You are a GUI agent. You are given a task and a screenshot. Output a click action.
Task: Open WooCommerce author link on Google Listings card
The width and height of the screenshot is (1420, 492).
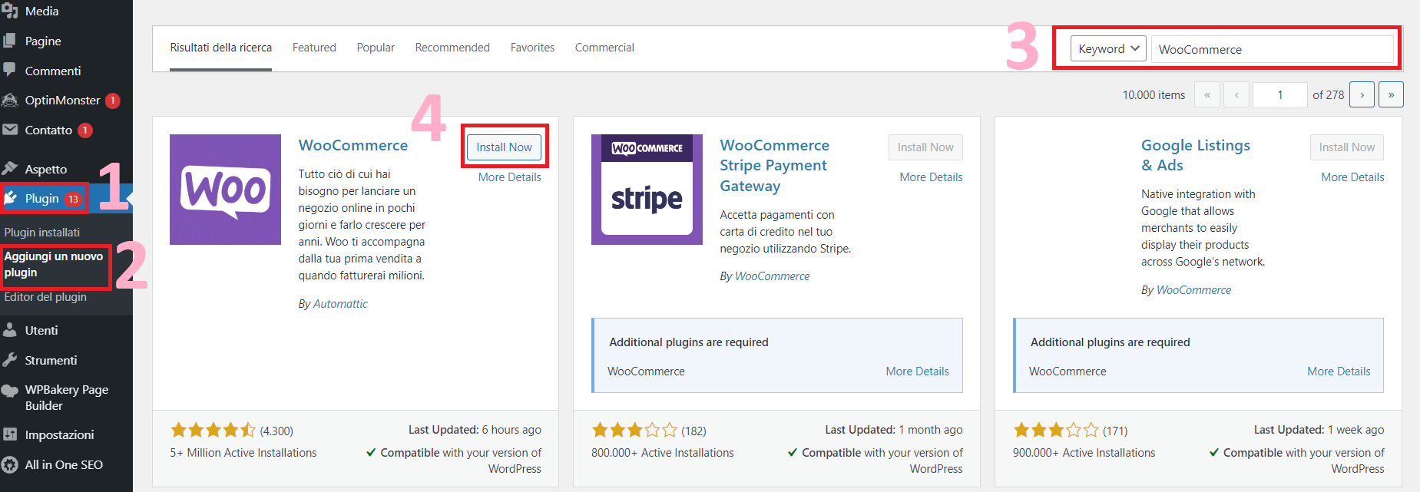1193,290
